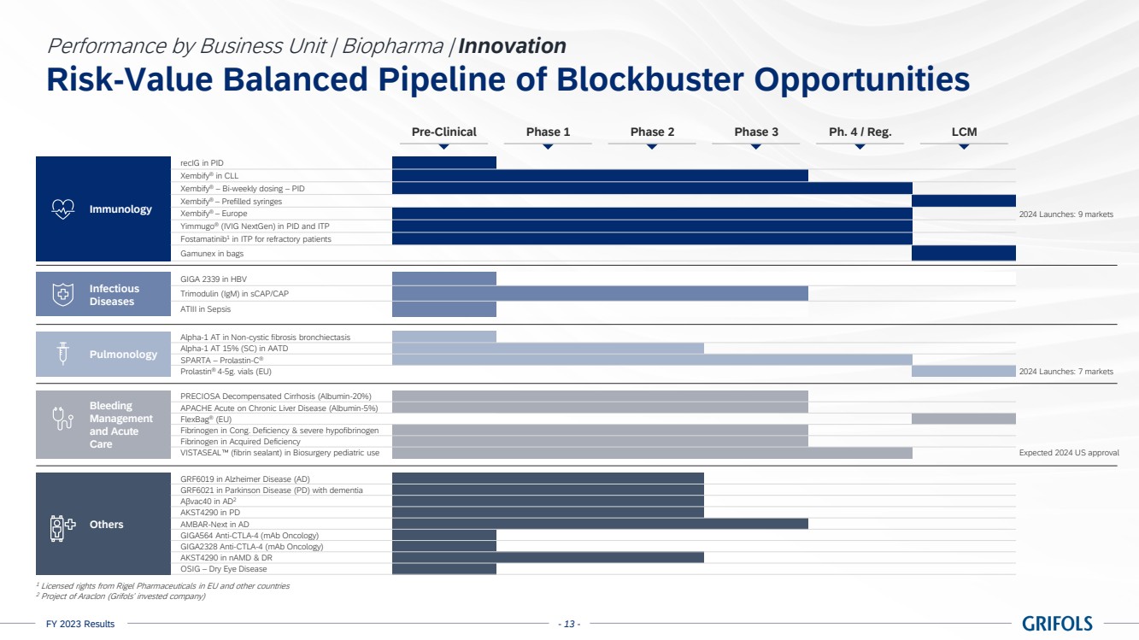Select 'Xembify – Bi-weekly dosing – PID' text
The height and width of the screenshot is (640, 1139).
(x=243, y=189)
